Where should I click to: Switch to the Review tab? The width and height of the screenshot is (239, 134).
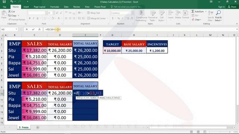pyautogui.click(x=77, y=7)
